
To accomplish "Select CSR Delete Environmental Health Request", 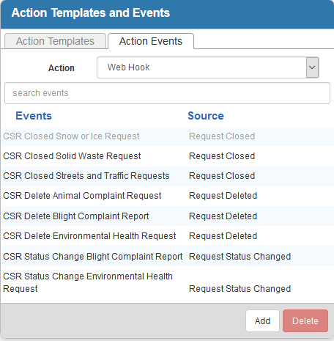I will click(89, 236).
